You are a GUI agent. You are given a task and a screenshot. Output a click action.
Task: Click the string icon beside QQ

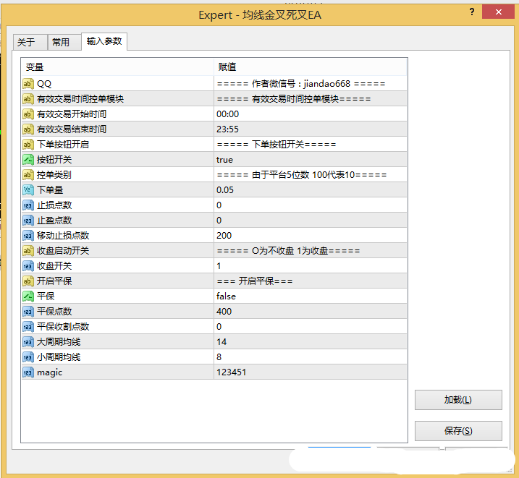pos(28,84)
